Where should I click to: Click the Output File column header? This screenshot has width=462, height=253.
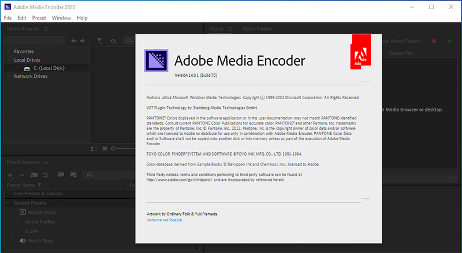pos(401,53)
